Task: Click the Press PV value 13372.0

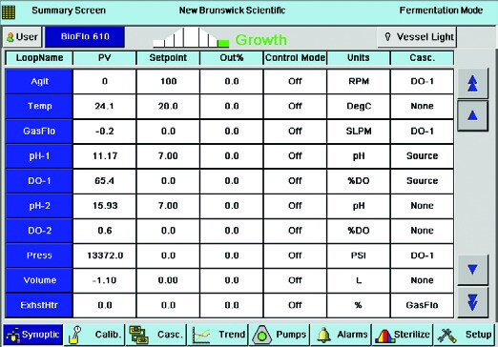Action: point(105,255)
